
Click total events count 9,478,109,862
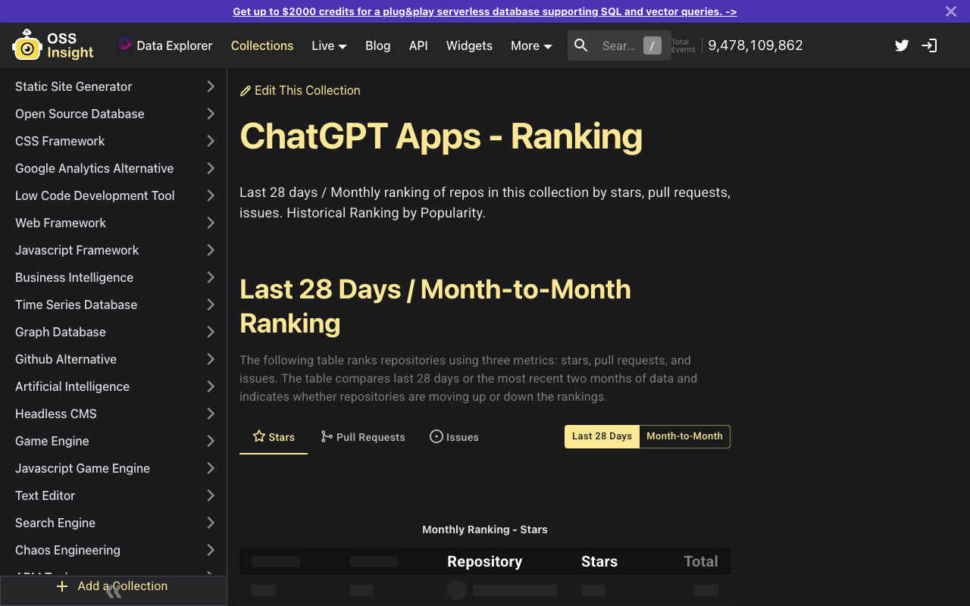[756, 45]
